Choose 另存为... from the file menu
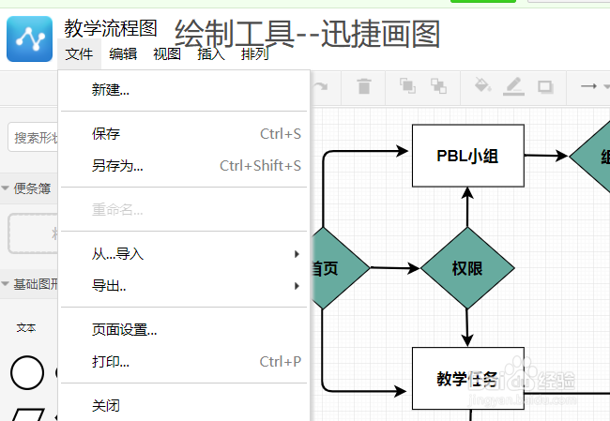This screenshot has height=421, width=610. [x=184, y=166]
